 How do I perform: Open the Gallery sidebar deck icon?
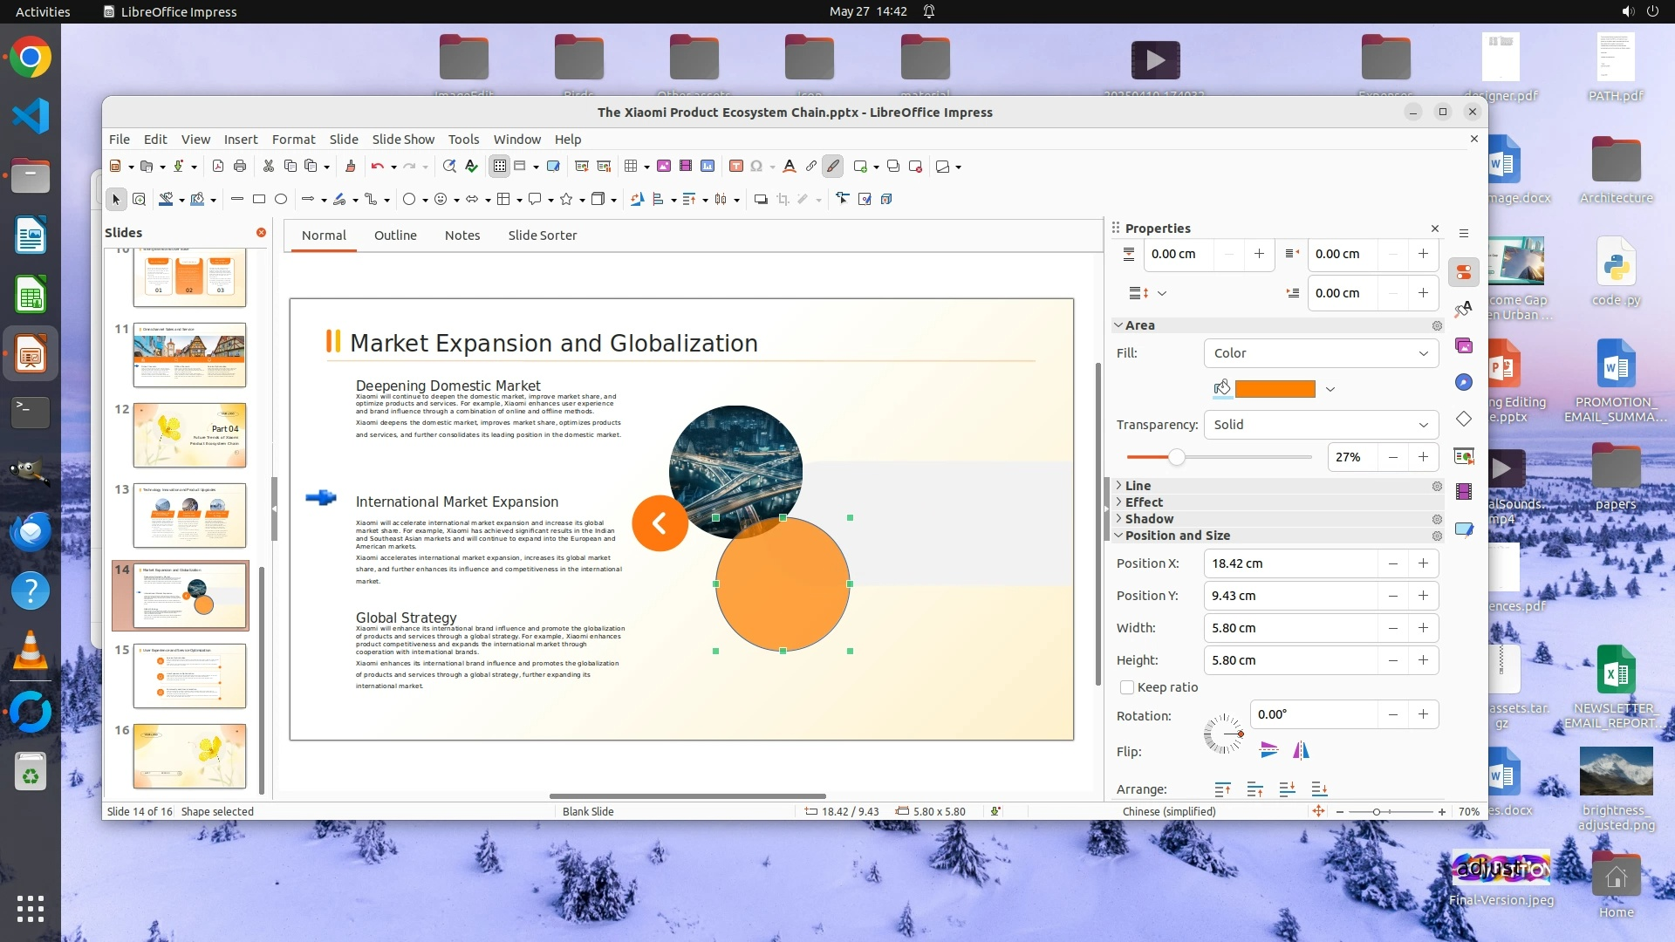(1464, 346)
